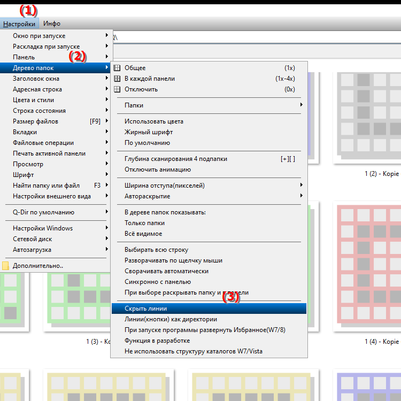Image resolution: width=401 pixels, height=401 pixels.
Task: Toggle Отключить анимацию option
Action: 157,169
